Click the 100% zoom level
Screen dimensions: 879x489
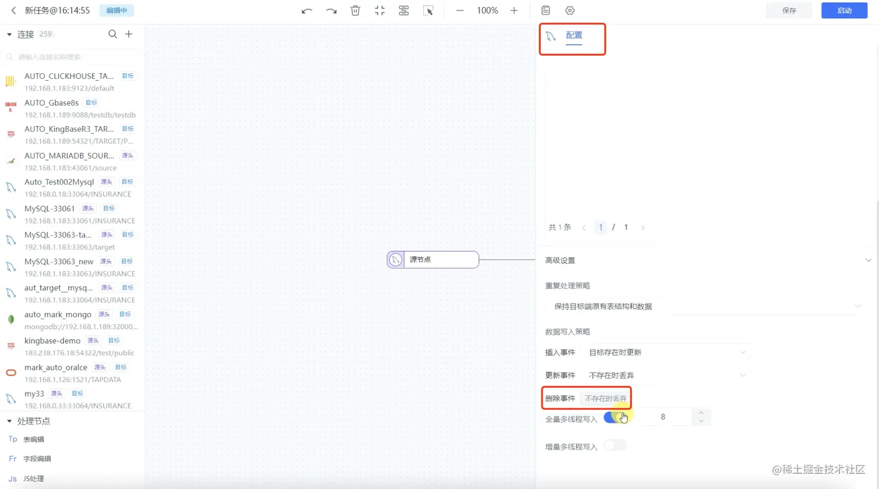[x=487, y=10]
